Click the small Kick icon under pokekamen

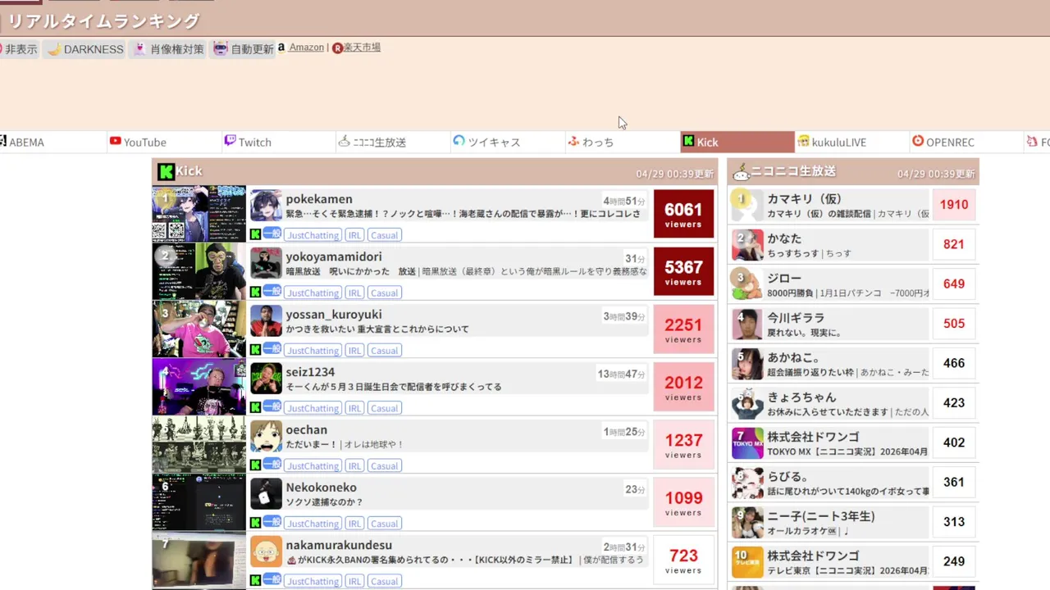[x=255, y=234]
